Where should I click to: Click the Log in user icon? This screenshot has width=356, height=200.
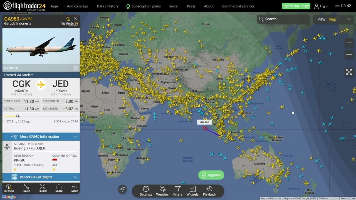317,6
